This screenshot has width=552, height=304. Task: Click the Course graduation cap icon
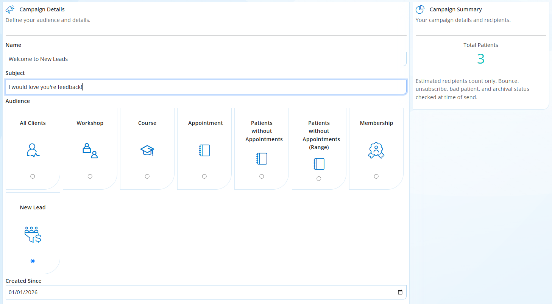pos(147,150)
